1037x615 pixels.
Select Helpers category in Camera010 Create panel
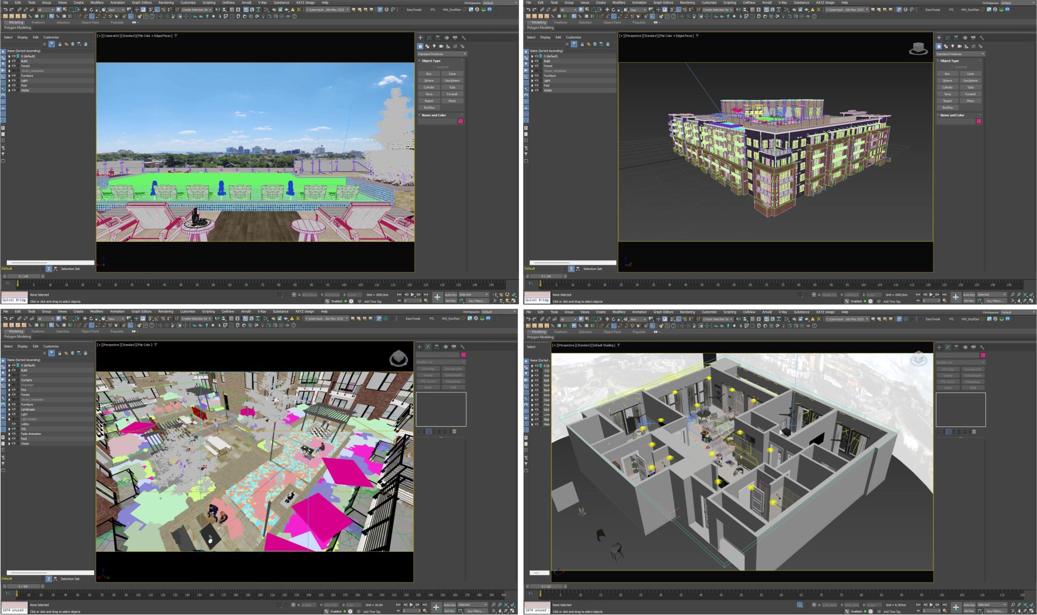tap(448, 46)
